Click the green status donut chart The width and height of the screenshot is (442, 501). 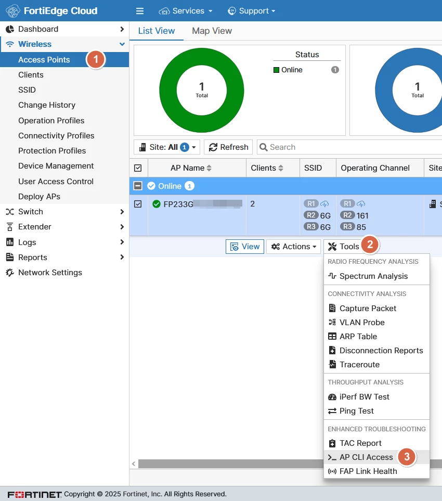(x=202, y=90)
